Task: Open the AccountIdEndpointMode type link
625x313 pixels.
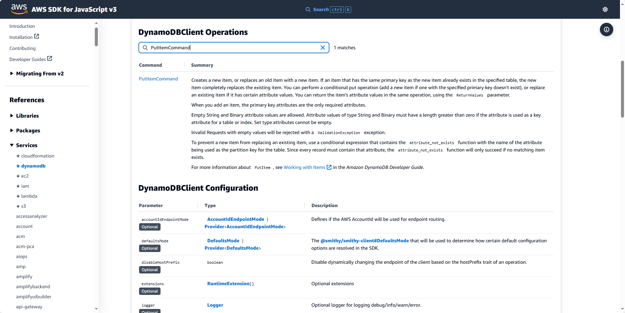Action: coord(236,219)
